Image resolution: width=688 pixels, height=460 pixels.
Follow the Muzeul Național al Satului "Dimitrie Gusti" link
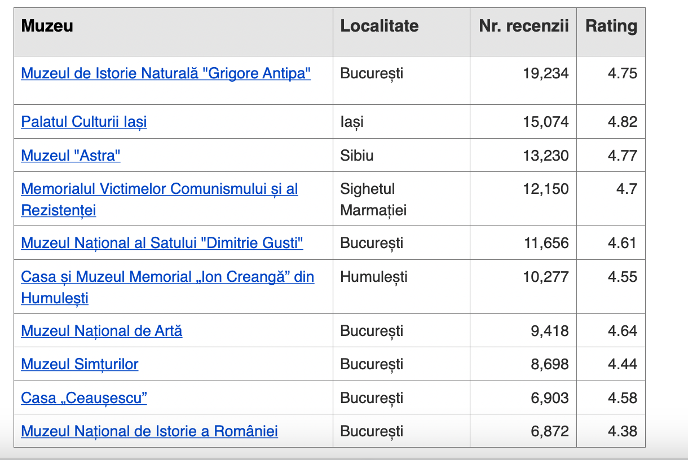pos(162,243)
